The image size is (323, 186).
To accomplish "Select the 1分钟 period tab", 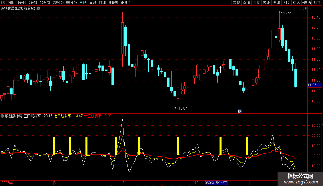I will tap(22, 3).
